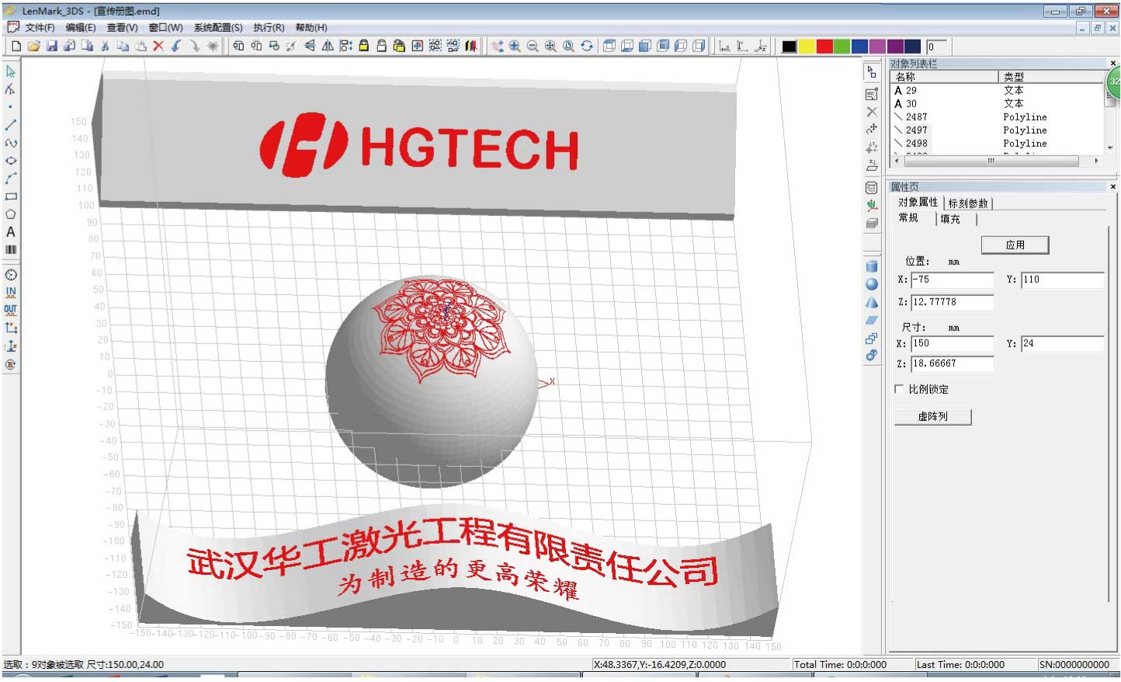Switch to the 标刻参数 tab

pos(968,204)
